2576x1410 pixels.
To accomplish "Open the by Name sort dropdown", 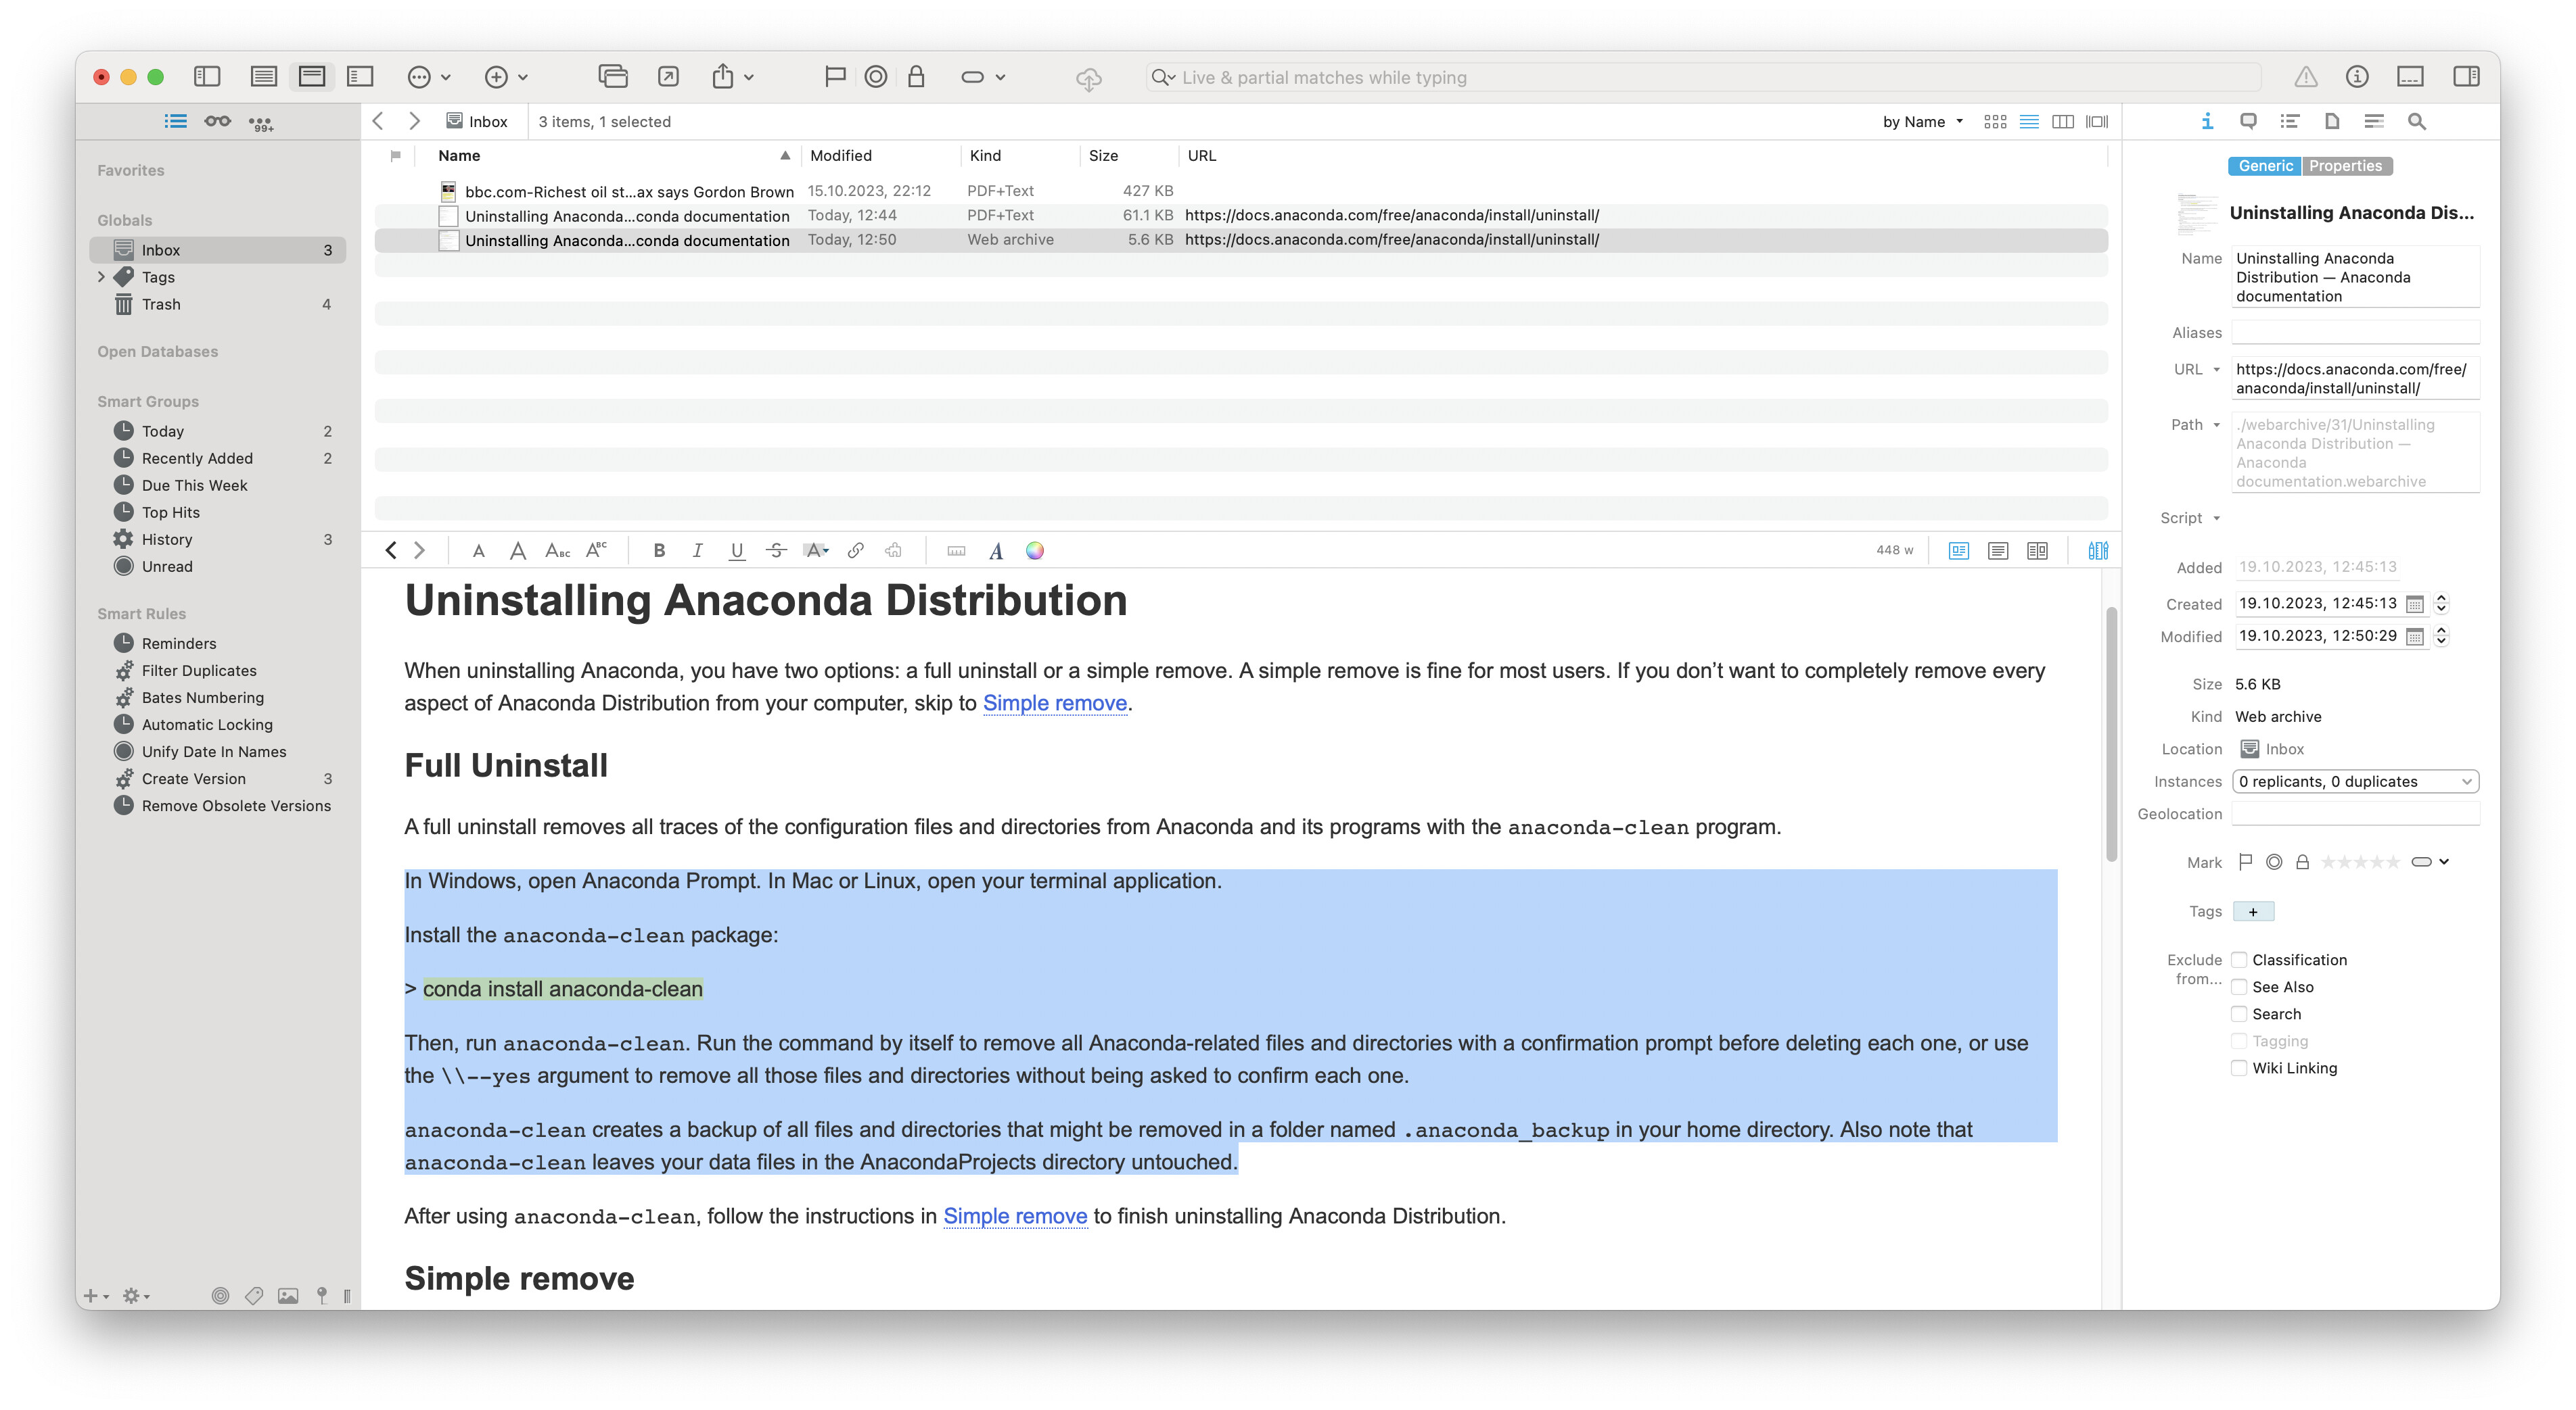I will [1922, 121].
